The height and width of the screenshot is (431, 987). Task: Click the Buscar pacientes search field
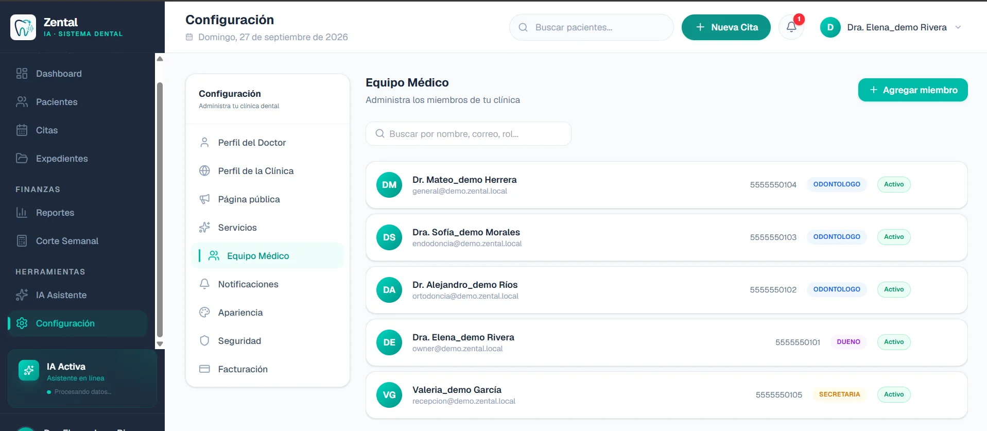pos(591,27)
